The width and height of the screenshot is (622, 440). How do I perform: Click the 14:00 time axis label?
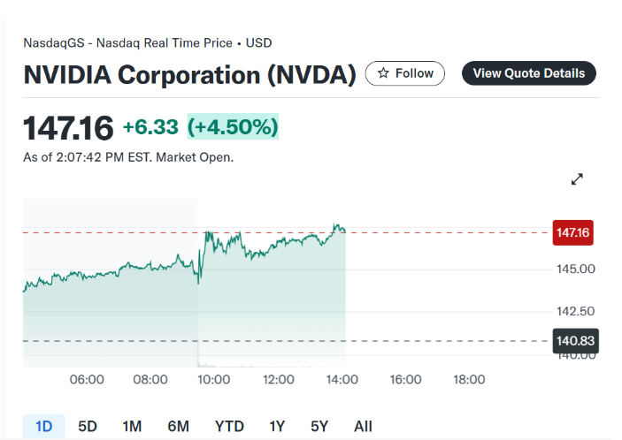pos(342,380)
